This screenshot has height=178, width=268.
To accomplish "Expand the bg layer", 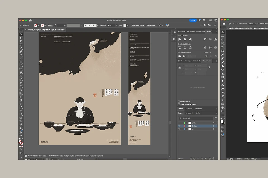I will click(x=186, y=129).
